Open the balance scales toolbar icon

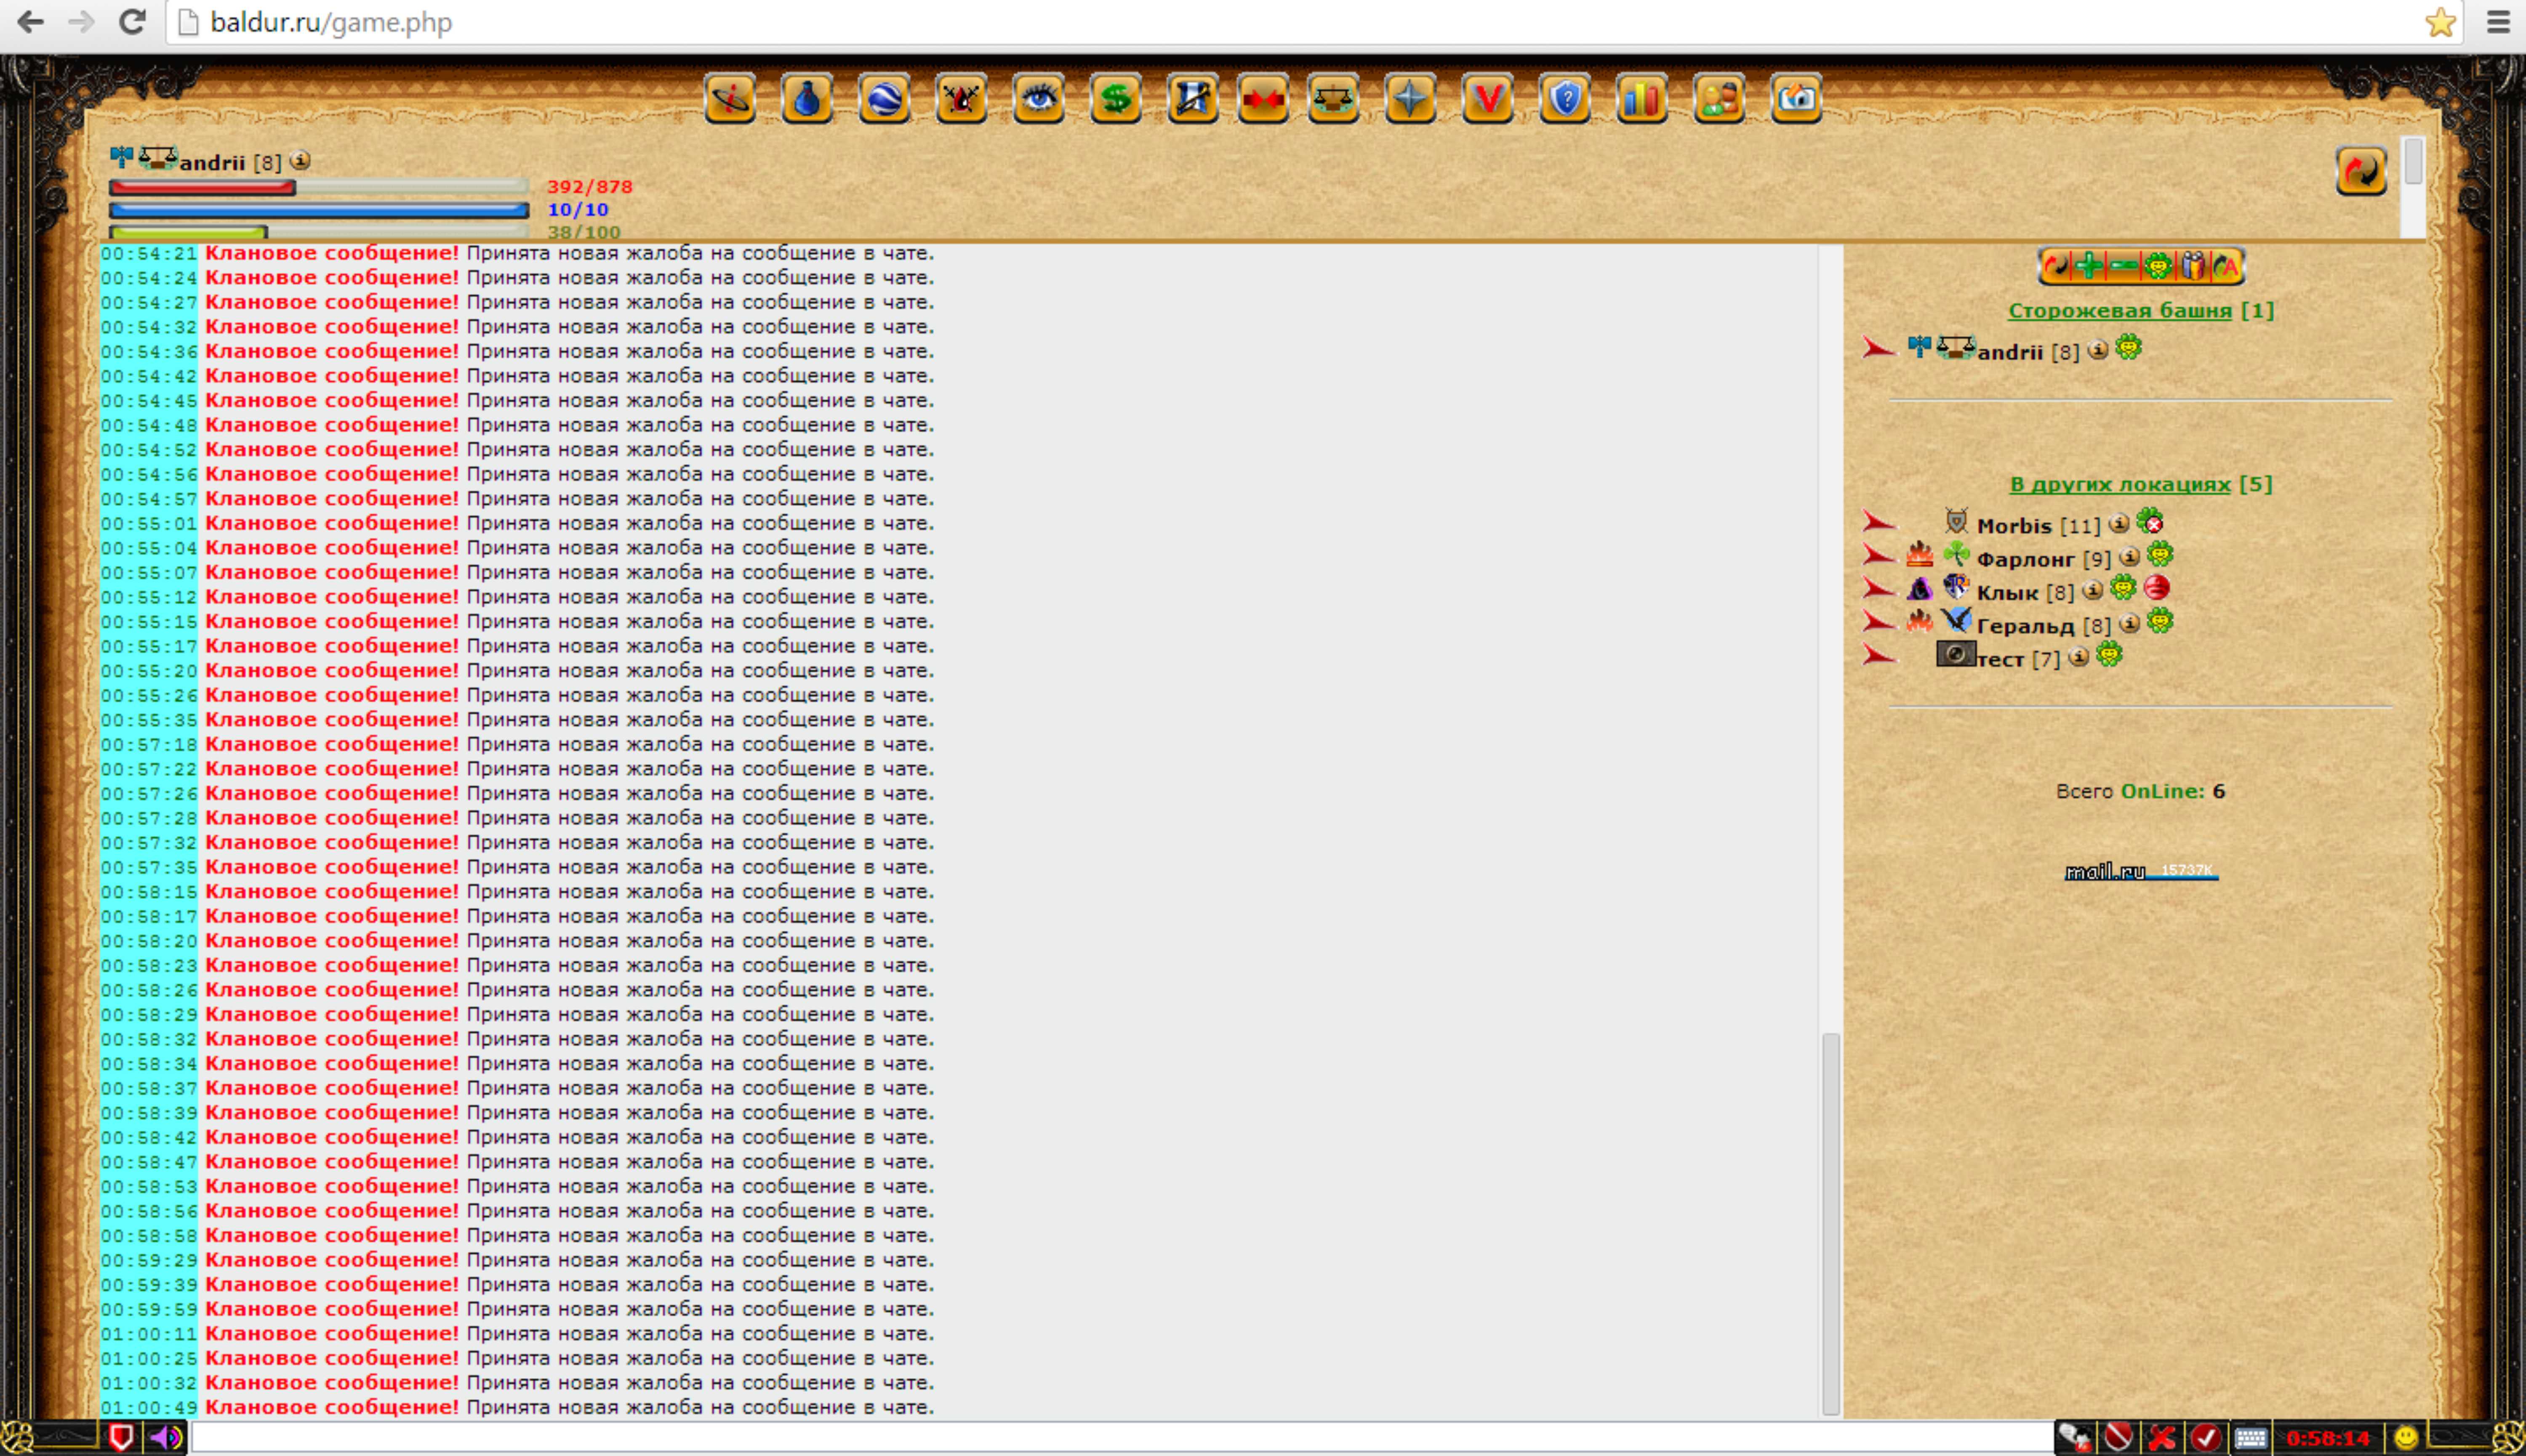(1334, 98)
